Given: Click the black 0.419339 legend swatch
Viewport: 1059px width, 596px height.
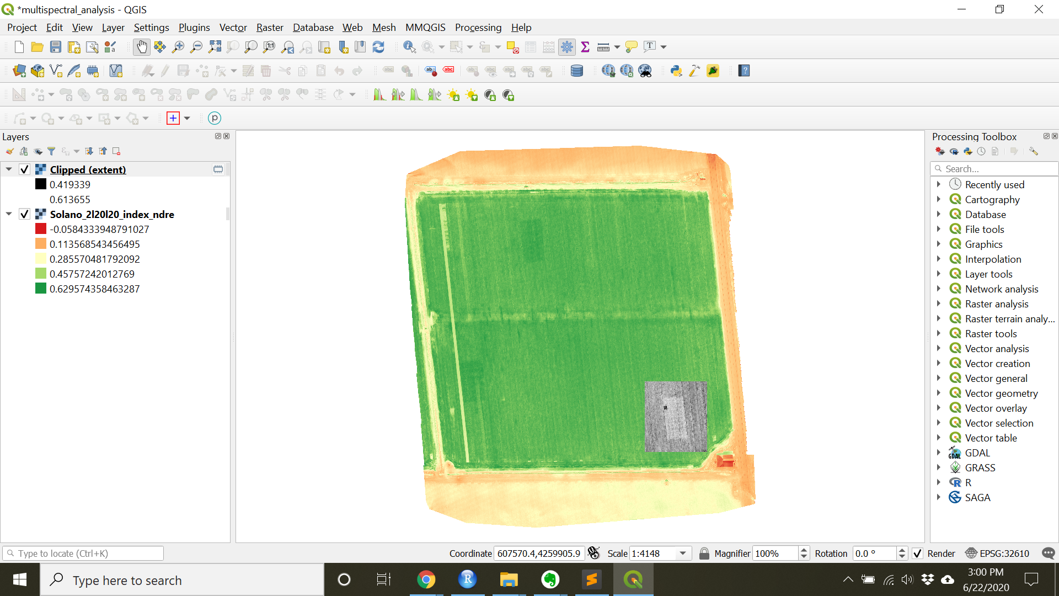Looking at the screenshot, I should pos(41,184).
